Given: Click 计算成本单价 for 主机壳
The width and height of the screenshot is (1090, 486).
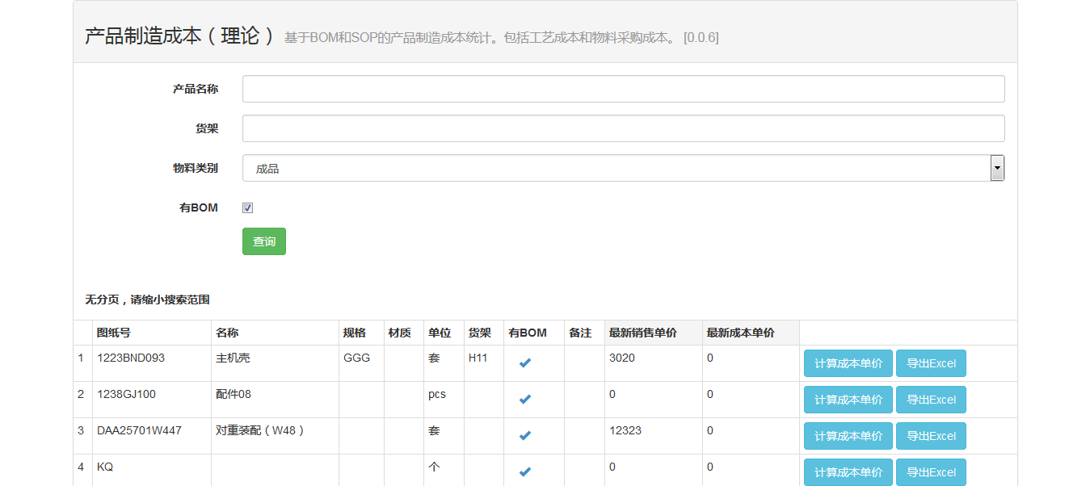Looking at the screenshot, I should [848, 362].
